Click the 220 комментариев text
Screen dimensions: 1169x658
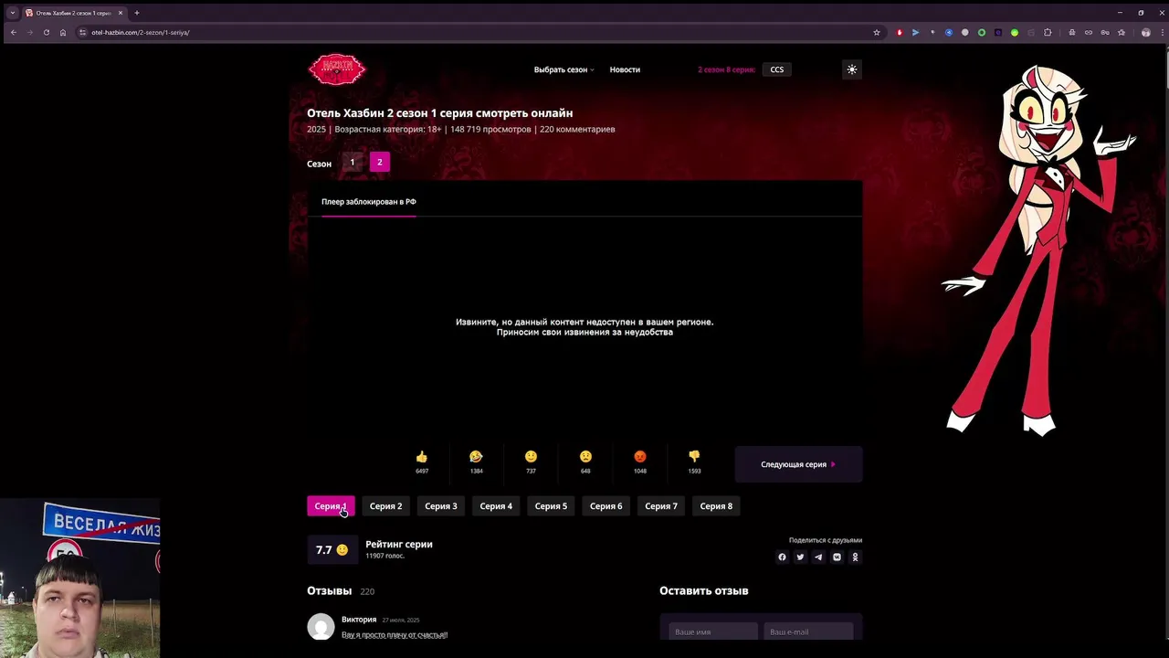click(577, 130)
